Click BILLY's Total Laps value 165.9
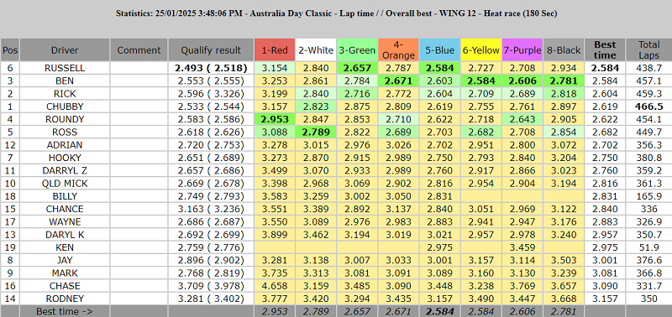The height and width of the screenshot is (317, 672). [x=649, y=196]
